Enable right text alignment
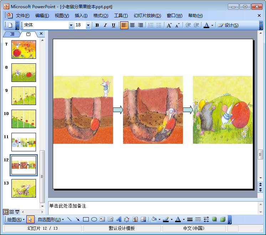The image size is (266, 235). click(140, 25)
